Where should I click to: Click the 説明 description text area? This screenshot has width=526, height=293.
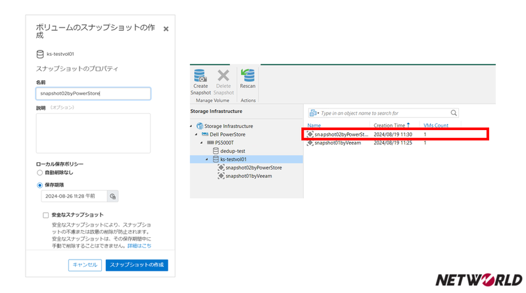click(x=93, y=133)
